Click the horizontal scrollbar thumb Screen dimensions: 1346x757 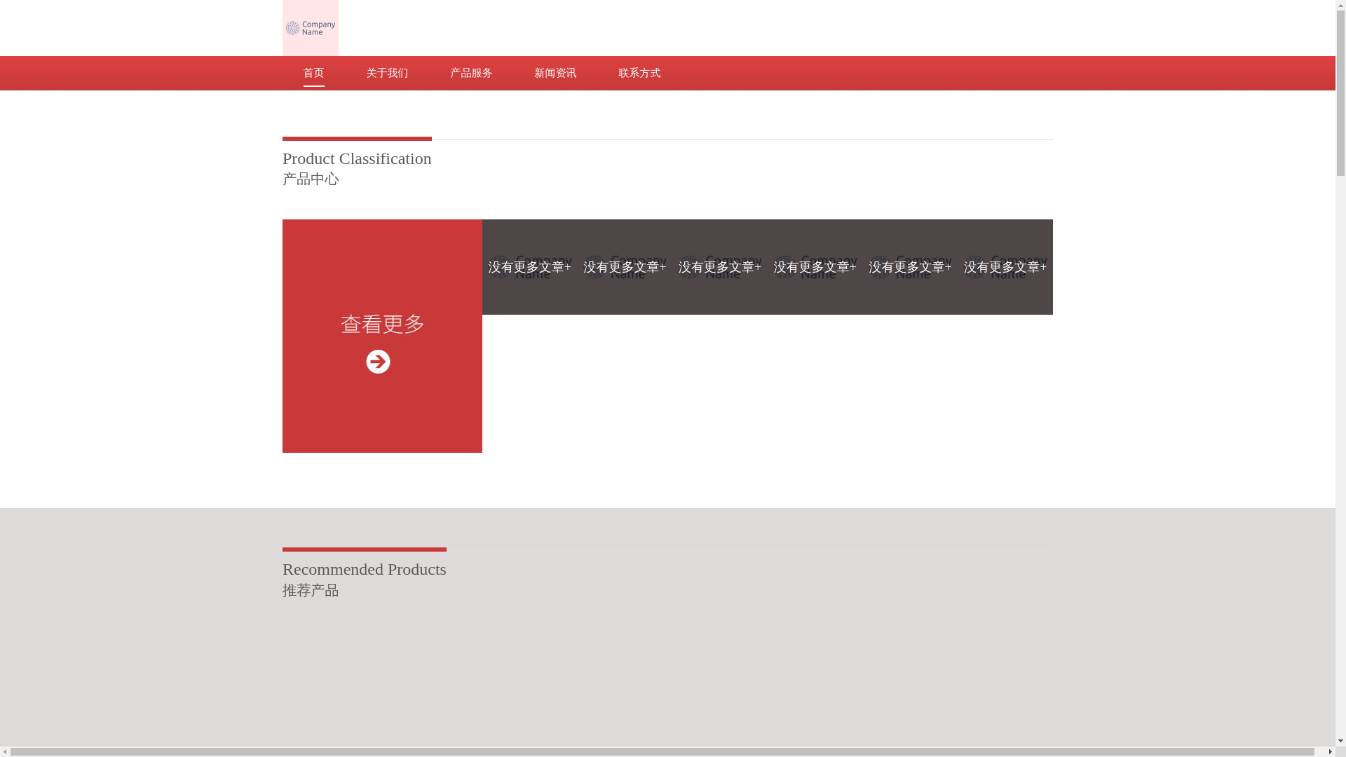coord(662,751)
